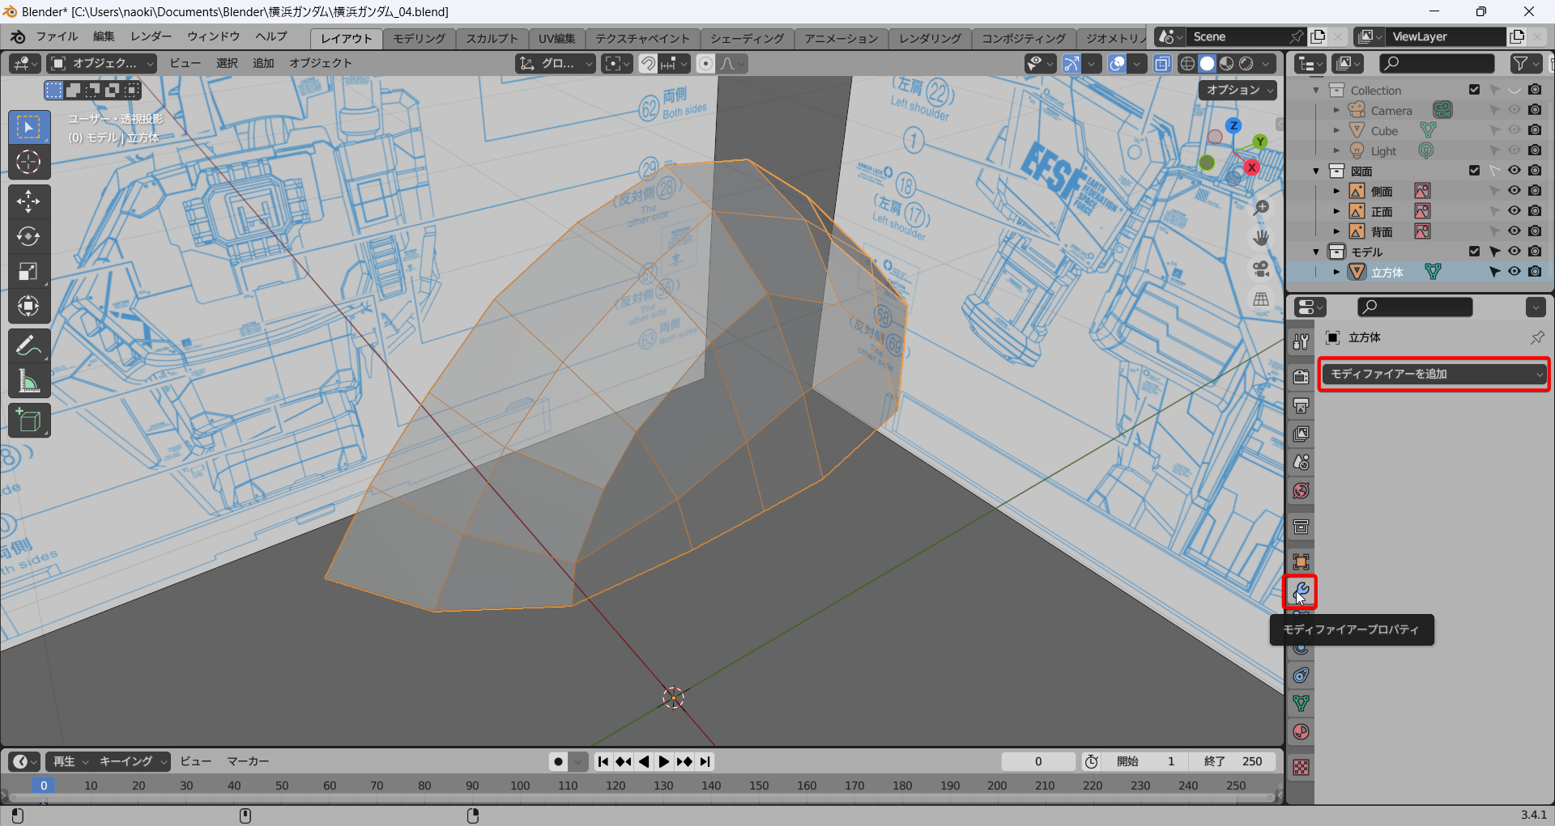
Task: Hide the 側面 image in outliner
Action: 1514,191
